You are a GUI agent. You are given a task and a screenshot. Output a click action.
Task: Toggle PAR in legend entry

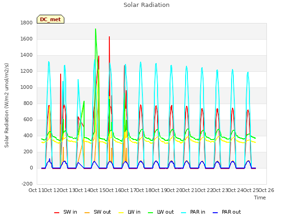click(193, 212)
